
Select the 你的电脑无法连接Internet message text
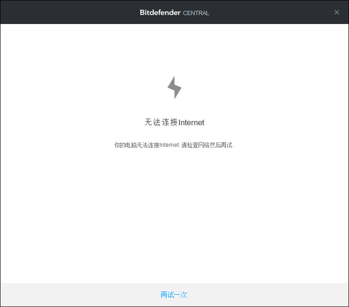pyautogui.click(x=174, y=145)
